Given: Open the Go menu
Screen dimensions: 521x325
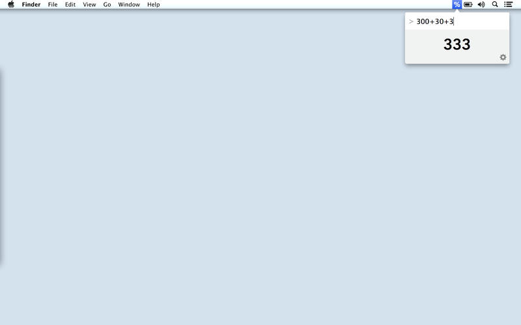Looking at the screenshot, I should [107, 5].
